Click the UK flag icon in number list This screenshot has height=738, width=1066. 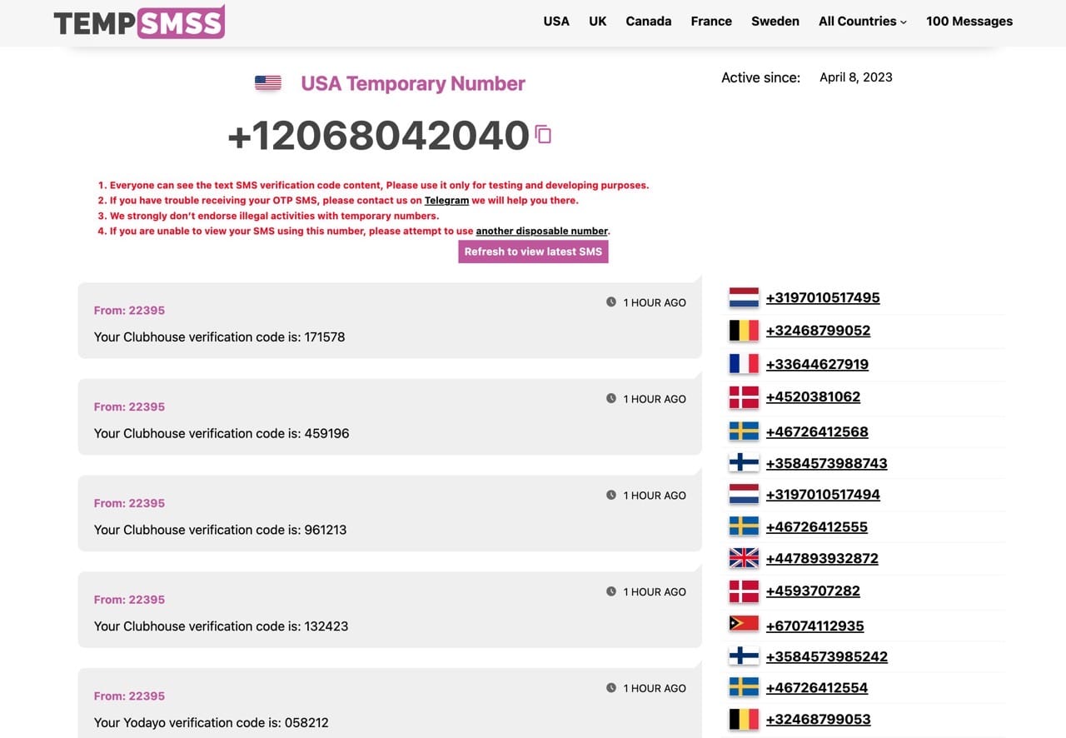pyautogui.click(x=744, y=558)
